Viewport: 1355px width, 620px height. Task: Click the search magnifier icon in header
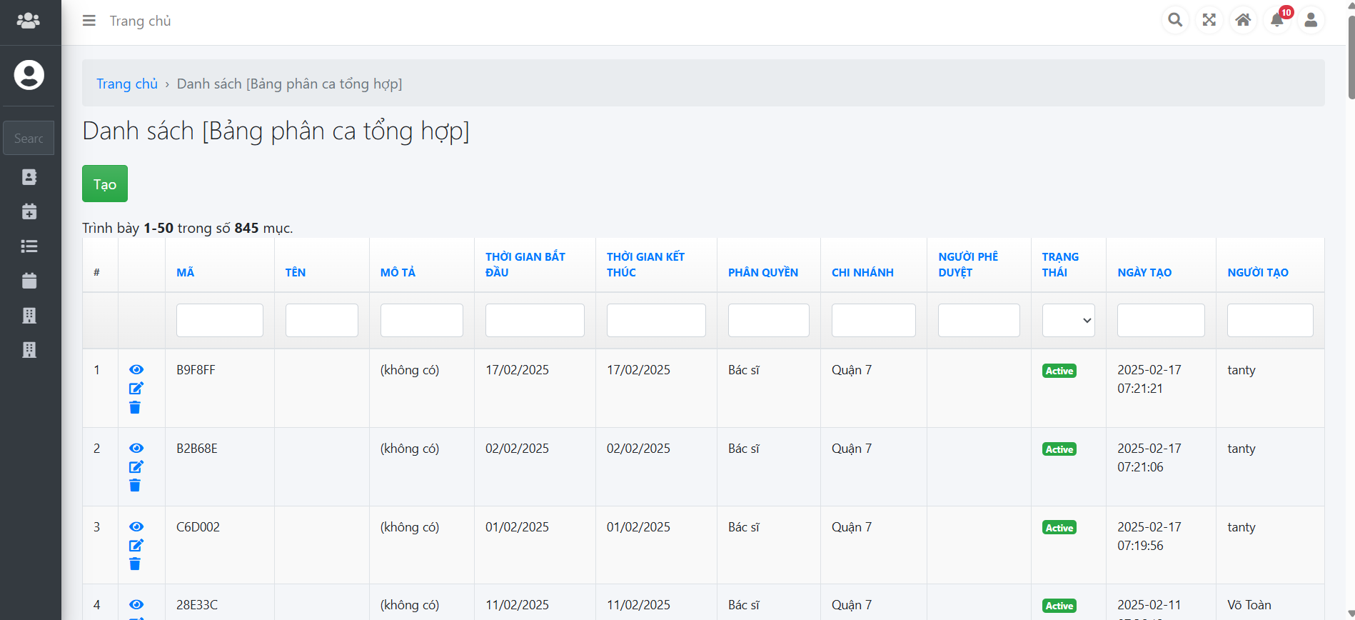pyautogui.click(x=1174, y=20)
